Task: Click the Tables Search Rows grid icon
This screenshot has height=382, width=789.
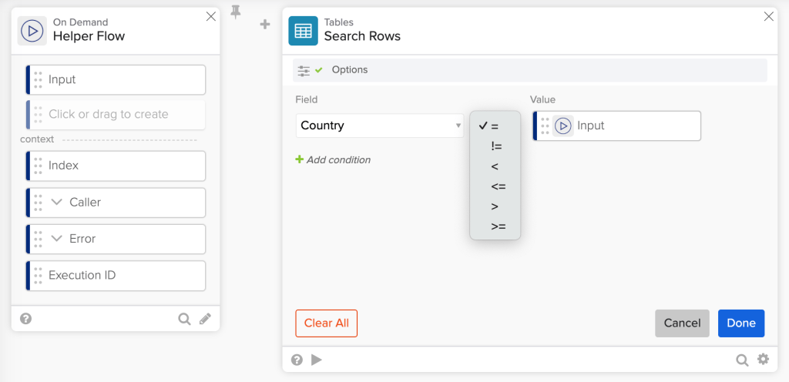Action: pyautogui.click(x=303, y=31)
